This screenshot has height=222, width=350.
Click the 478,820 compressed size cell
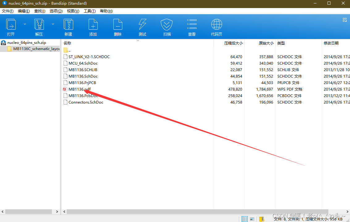[x=235, y=89]
